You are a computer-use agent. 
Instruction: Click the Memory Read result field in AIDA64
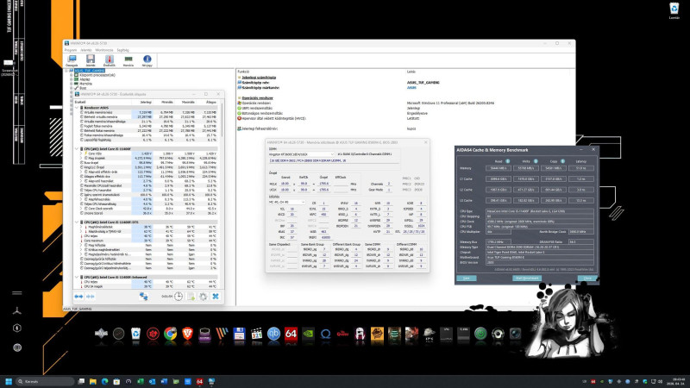(x=499, y=168)
